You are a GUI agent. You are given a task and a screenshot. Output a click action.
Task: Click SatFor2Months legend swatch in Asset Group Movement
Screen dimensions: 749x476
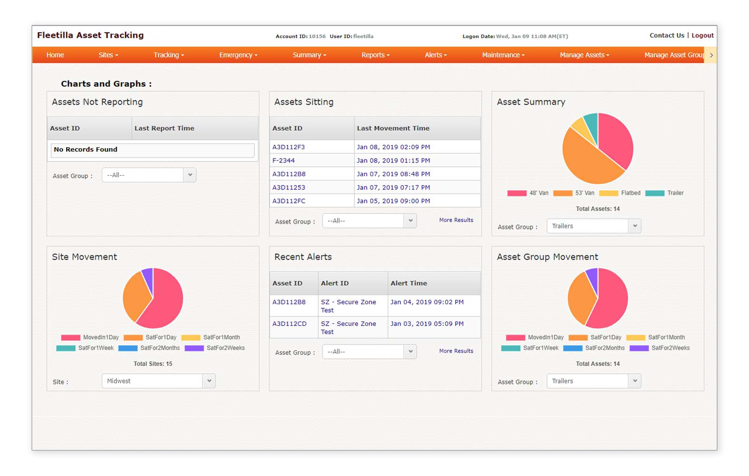[573, 348]
